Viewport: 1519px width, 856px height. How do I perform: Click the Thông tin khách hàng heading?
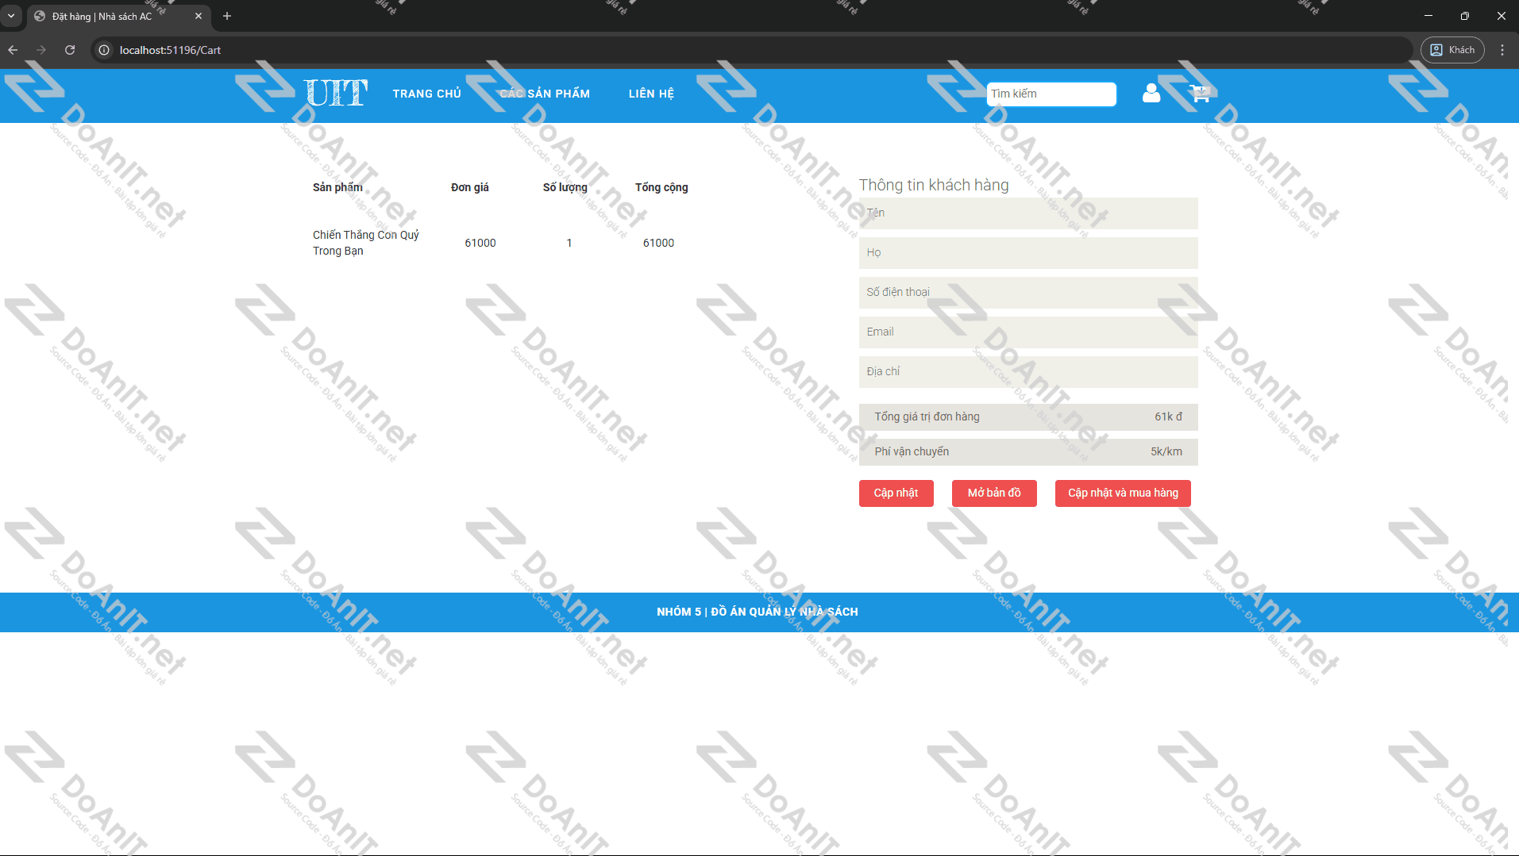(x=934, y=186)
